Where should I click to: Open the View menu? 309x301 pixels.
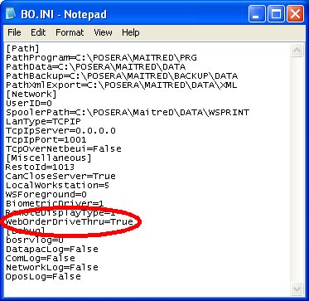coord(103,32)
